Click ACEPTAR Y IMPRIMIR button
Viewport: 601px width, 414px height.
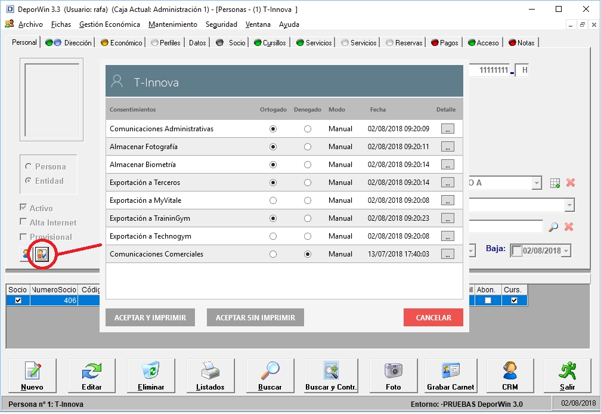pos(150,318)
